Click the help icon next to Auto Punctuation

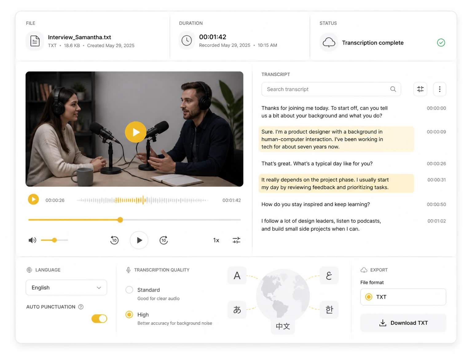[81, 307]
